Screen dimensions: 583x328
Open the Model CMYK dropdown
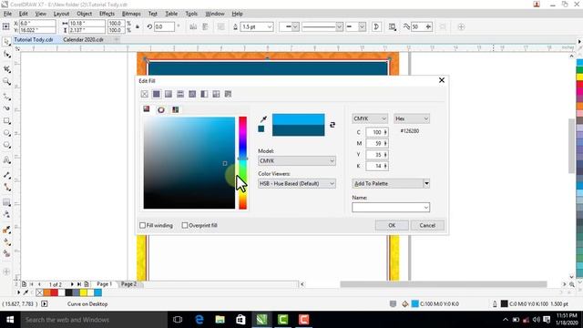click(297, 160)
